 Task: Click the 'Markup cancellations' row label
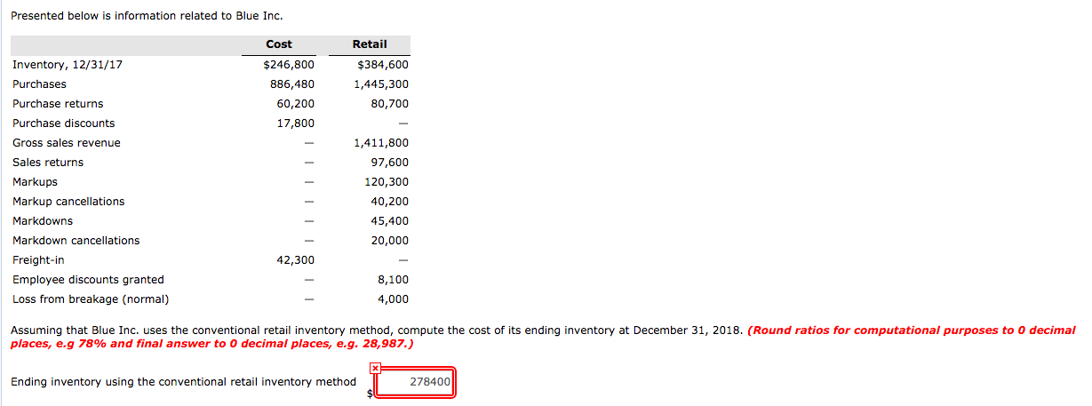click(x=68, y=202)
